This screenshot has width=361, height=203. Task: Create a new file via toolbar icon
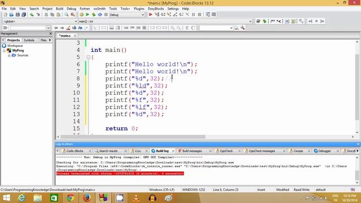(5, 15)
